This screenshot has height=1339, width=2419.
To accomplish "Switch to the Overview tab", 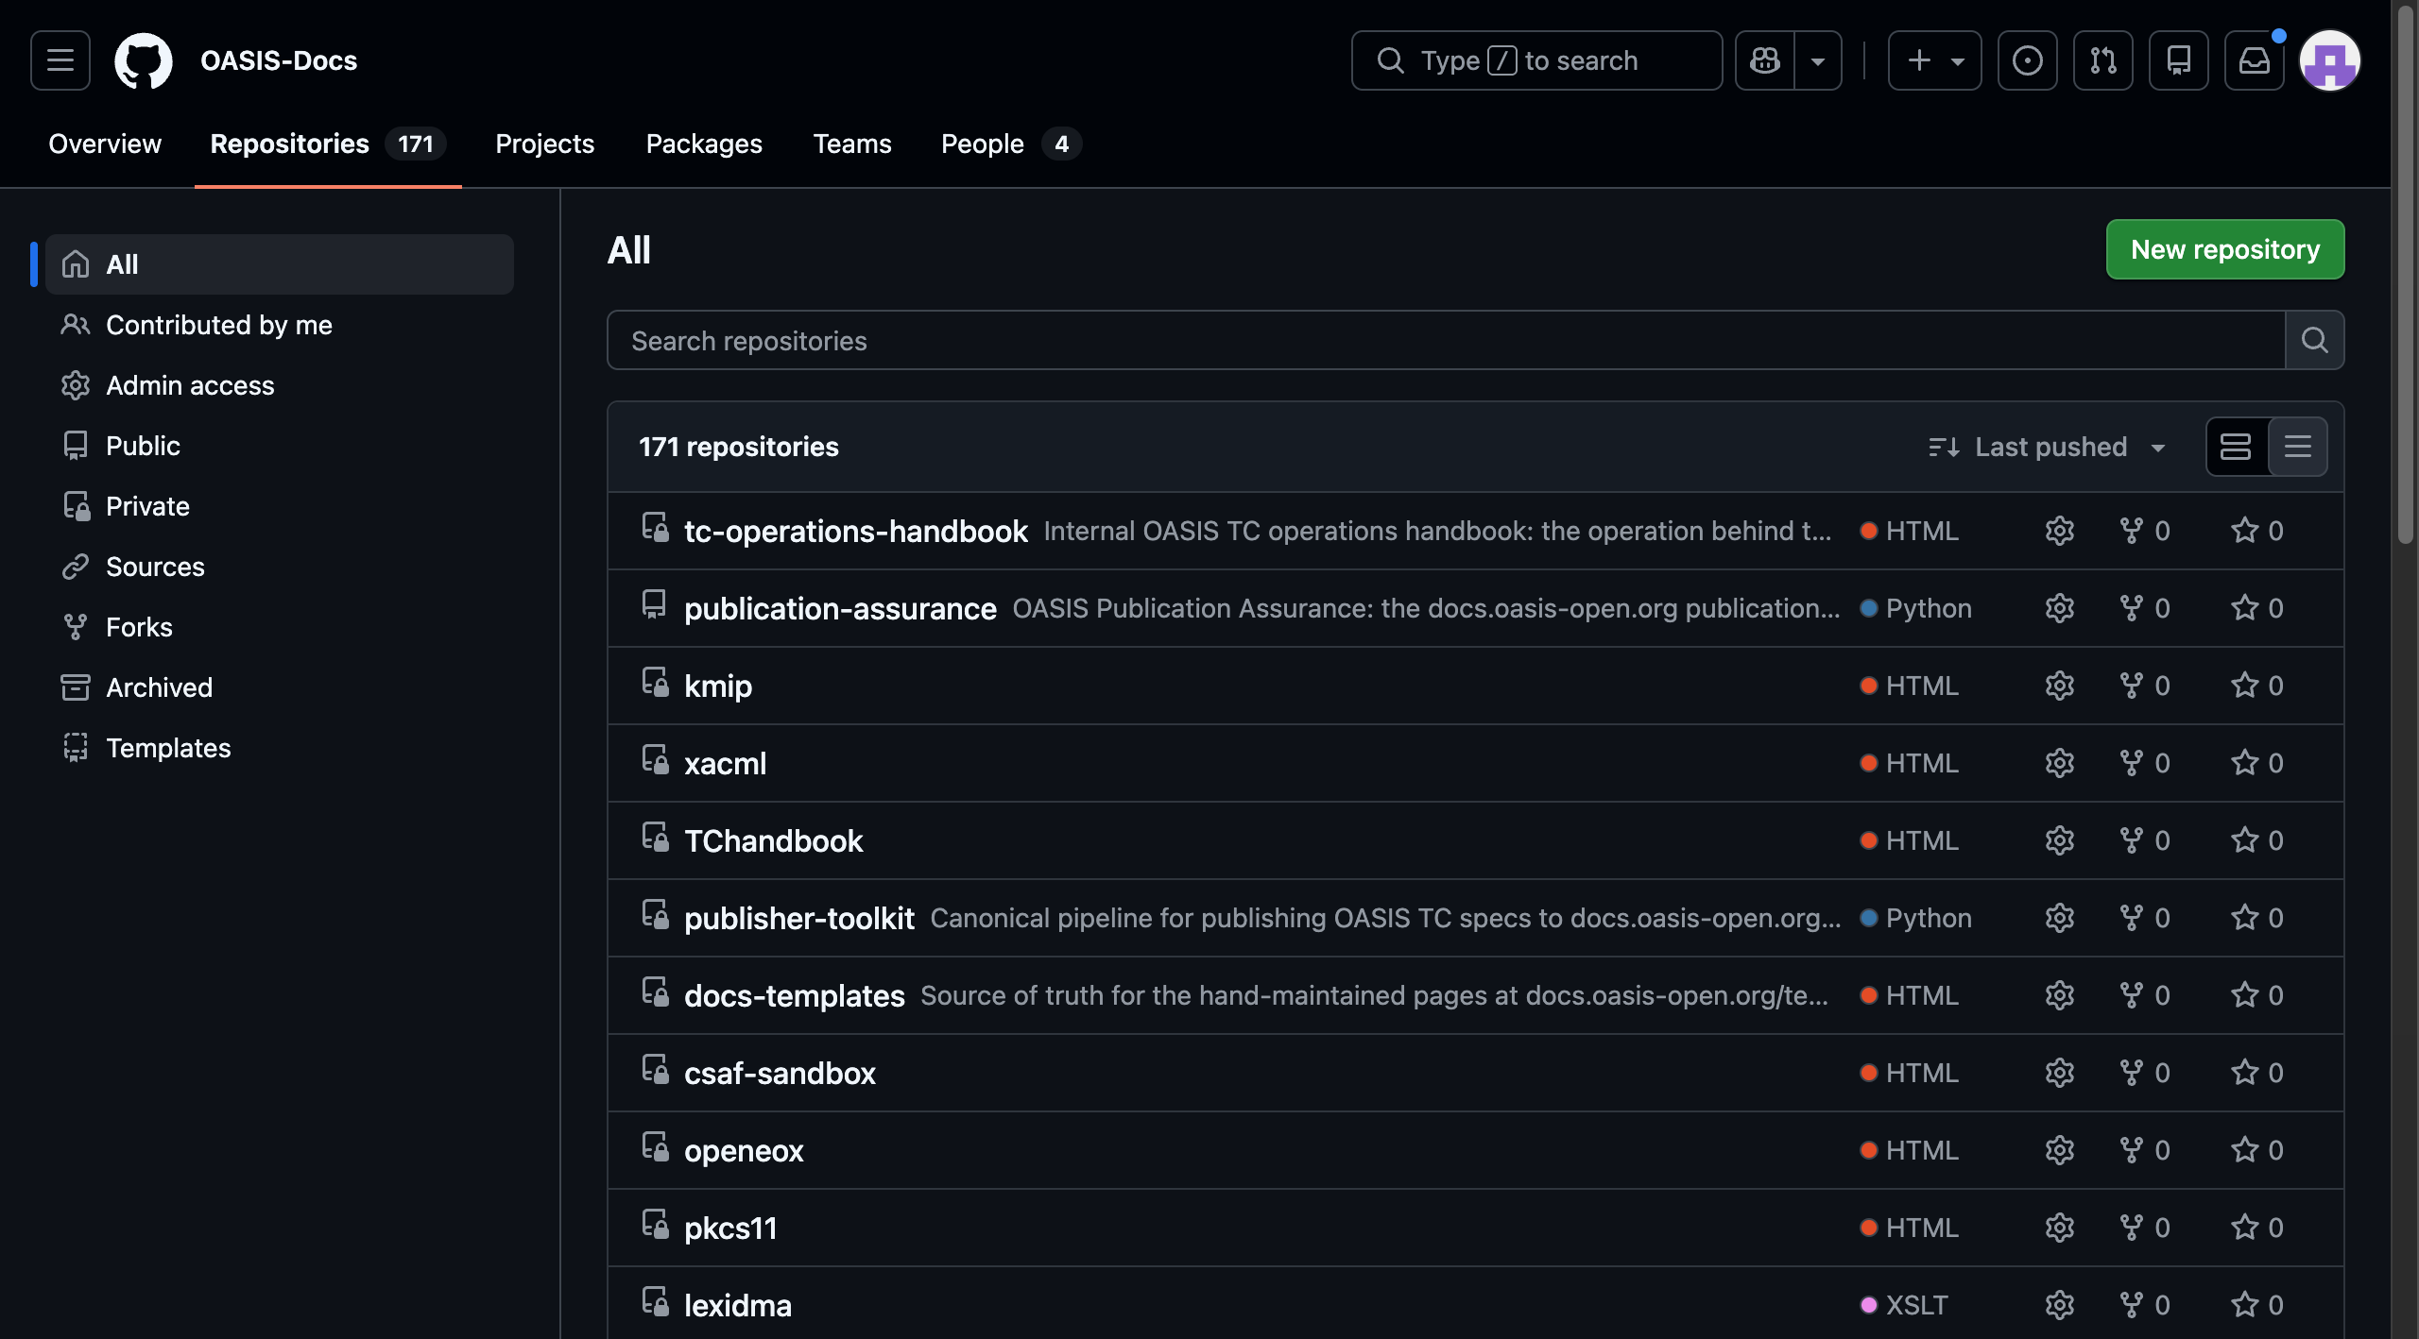I will pos(105,144).
